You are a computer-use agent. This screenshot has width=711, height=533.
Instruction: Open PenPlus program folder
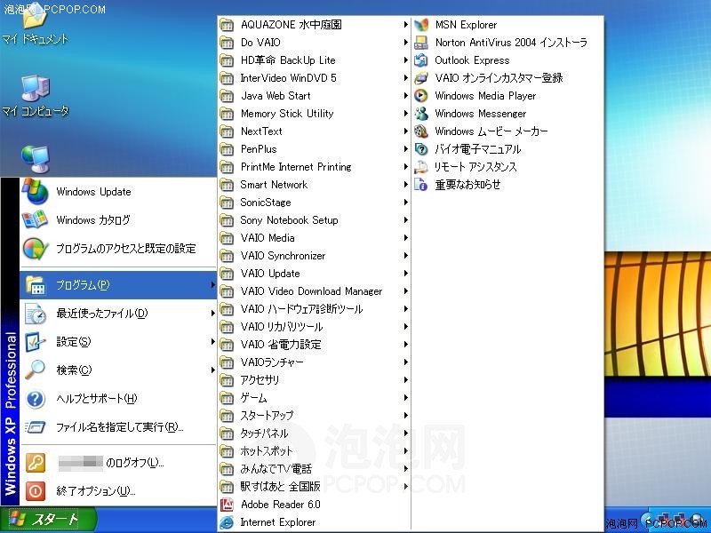(315, 149)
